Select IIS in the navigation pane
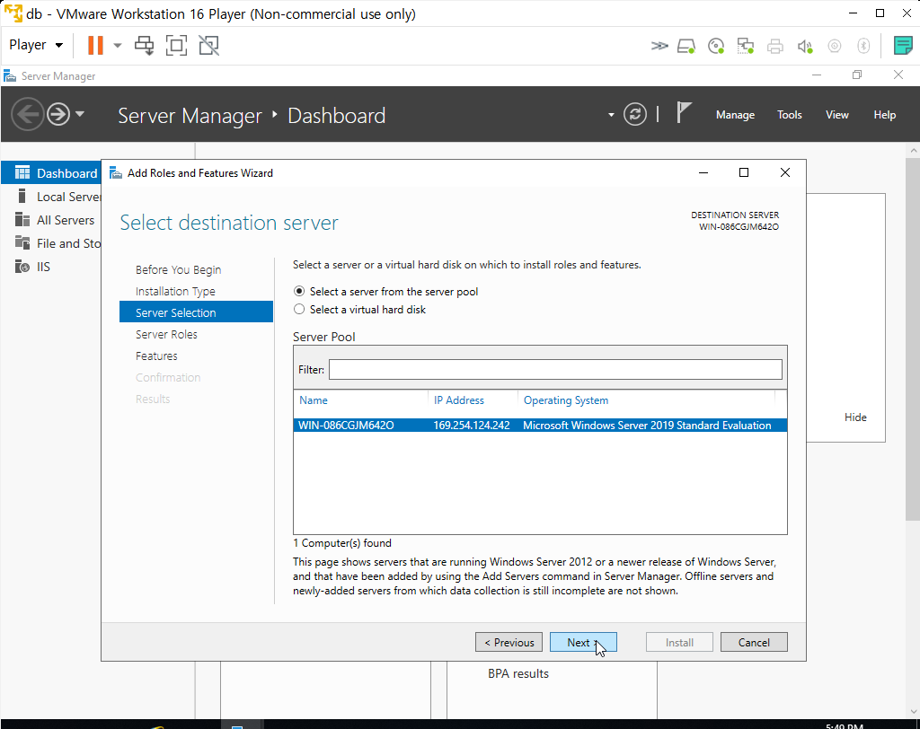The image size is (920, 729). [x=51, y=267]
